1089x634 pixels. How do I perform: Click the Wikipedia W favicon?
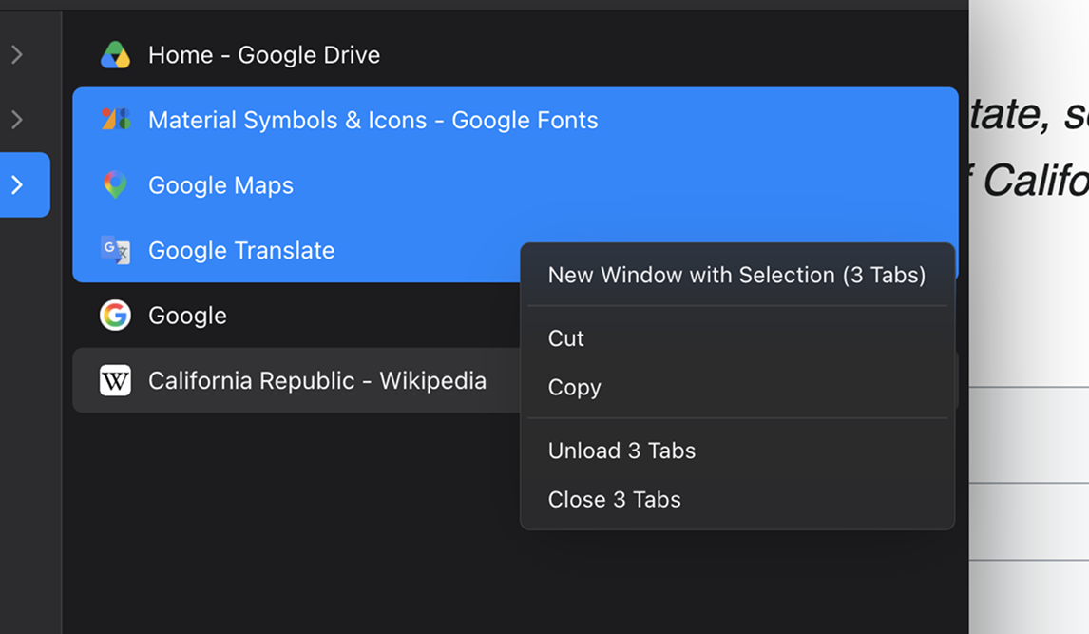tap(115, 380)
